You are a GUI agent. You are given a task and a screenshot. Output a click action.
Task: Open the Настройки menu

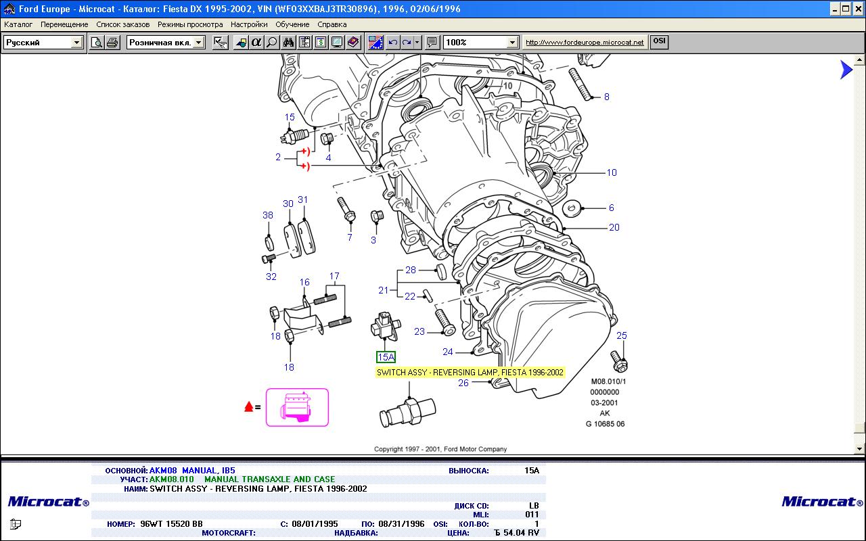(248, 24)
